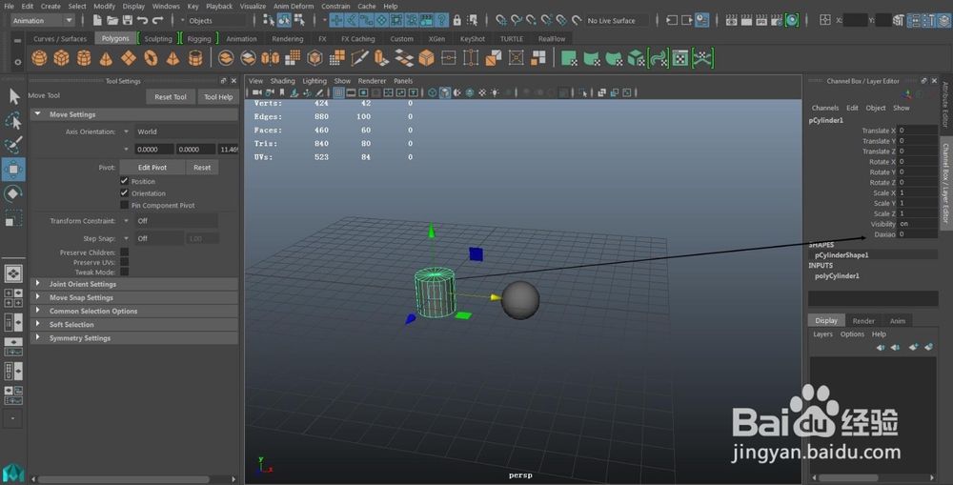Select the Multi-Cut knife shelf tool

pyautogui.click(x=359, y=58)
